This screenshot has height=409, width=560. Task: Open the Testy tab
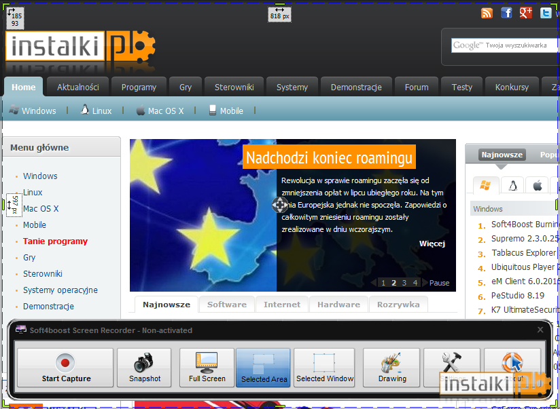(x=462, y=87)
